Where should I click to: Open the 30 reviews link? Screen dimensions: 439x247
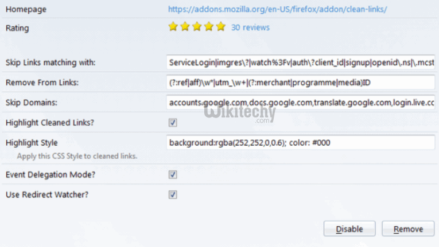[250, 27]
